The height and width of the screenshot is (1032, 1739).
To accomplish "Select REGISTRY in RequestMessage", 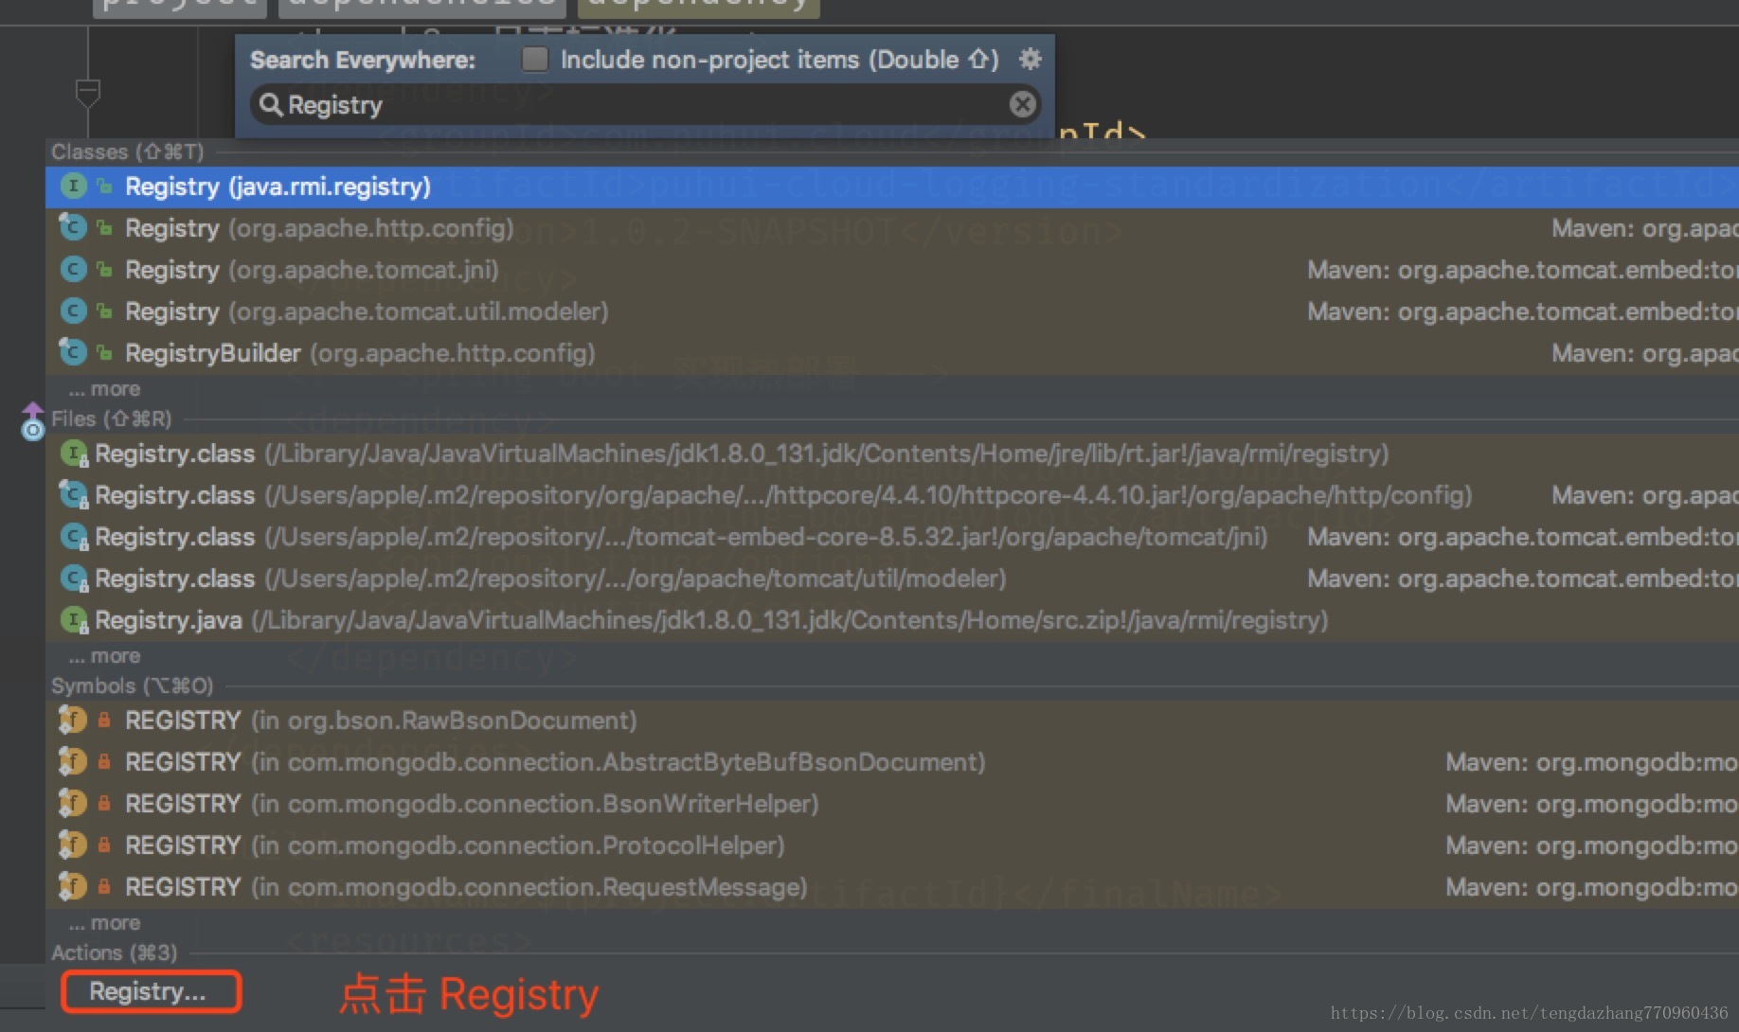I will [x=891, y=887].
